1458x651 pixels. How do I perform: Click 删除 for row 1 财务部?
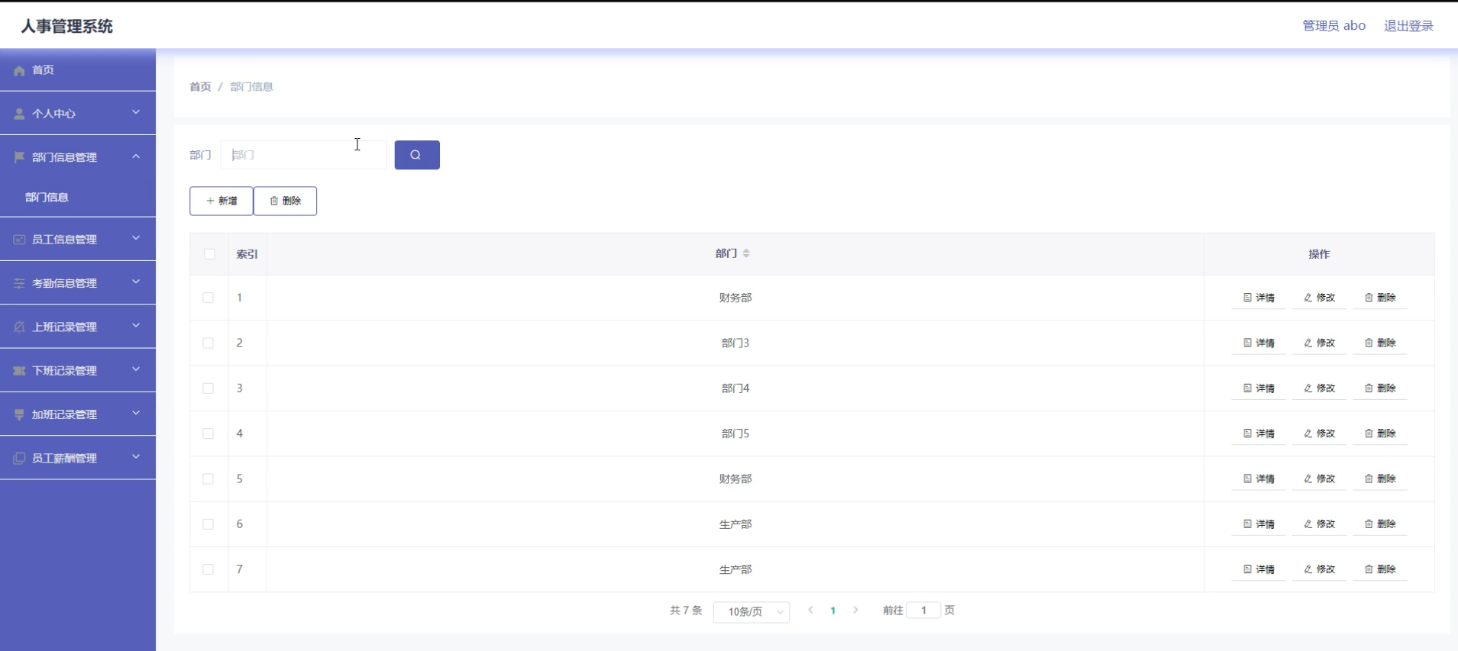[1380, 298]
